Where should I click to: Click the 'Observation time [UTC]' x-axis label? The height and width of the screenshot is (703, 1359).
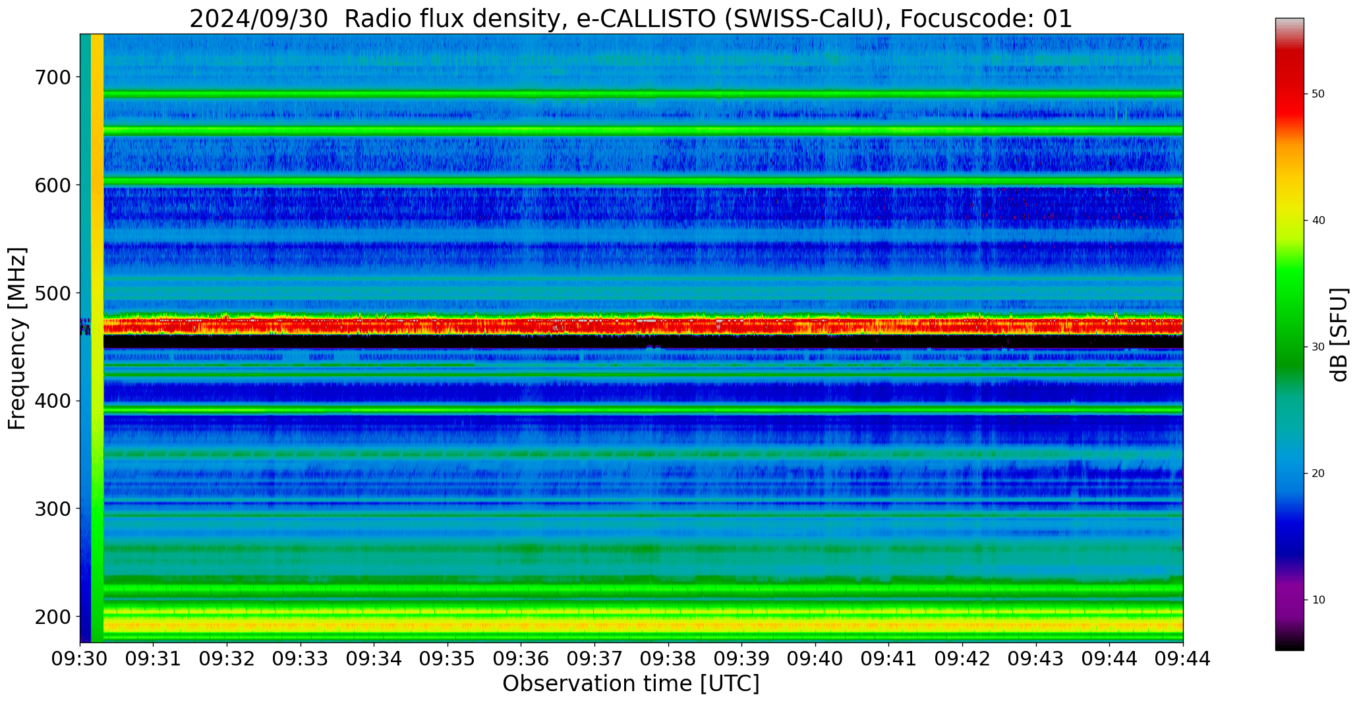point(631,684)
